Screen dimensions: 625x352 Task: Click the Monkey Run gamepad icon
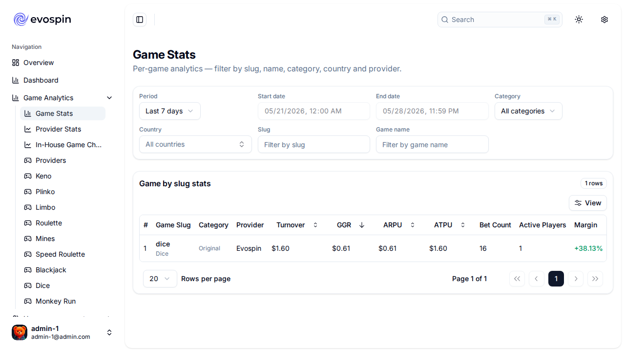click(x=28, y=301)
